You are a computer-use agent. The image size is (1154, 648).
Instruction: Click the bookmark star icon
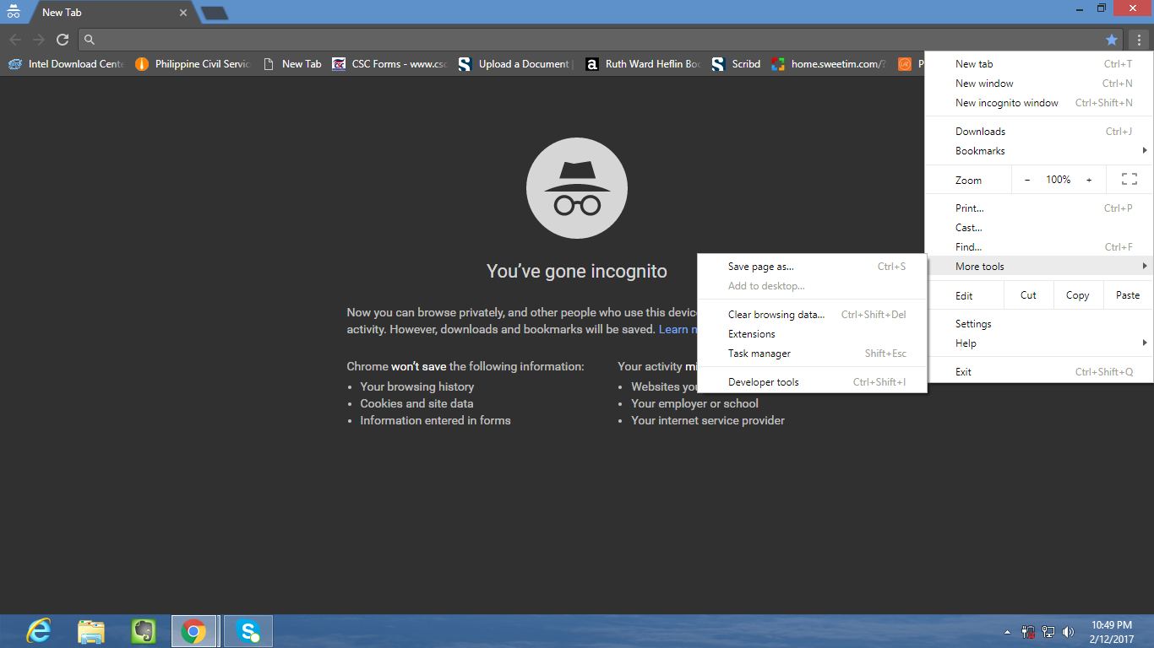click(x=1112, y=40)
